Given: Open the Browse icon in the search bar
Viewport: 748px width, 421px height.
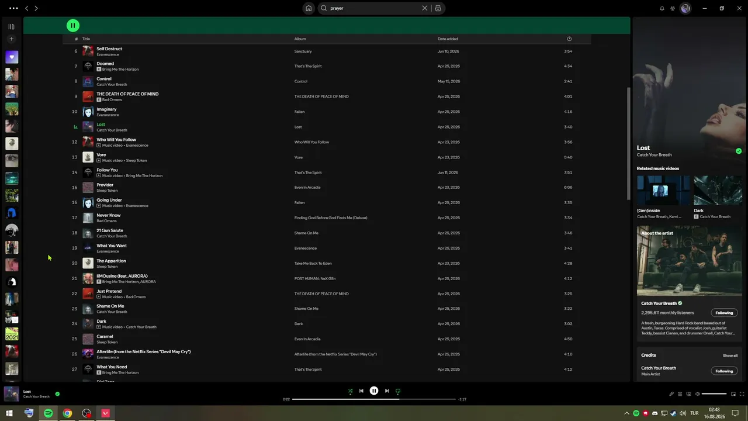Looking at the screenshot, I should (x=438, y=8).
